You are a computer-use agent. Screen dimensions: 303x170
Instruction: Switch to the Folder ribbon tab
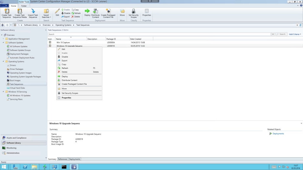24,6
